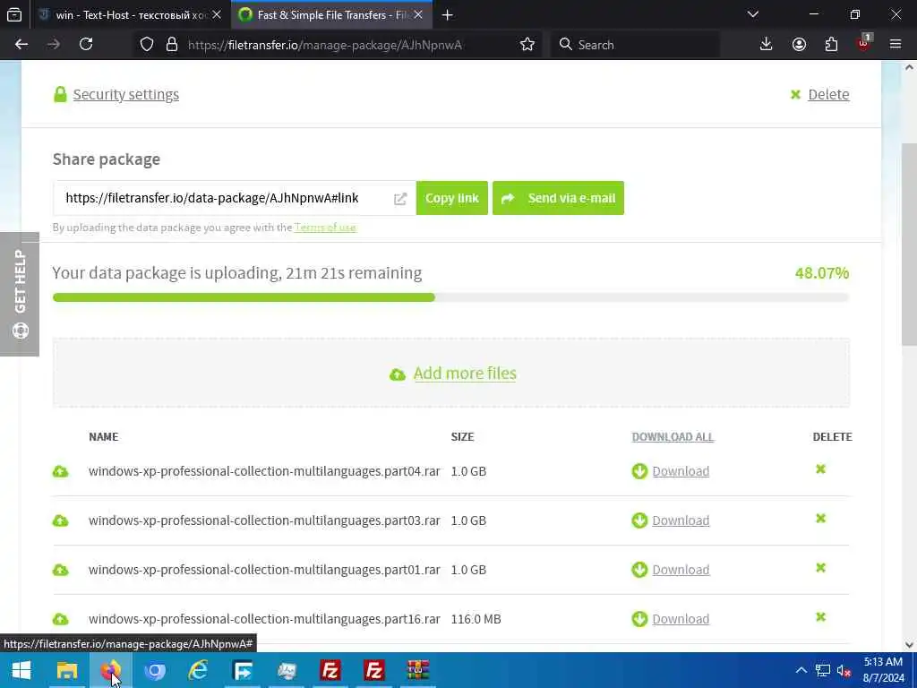The width and height of the screenshot is (917, 688).
Task: Click Download link for part03.rar
Action: click(x=681, y=520)
